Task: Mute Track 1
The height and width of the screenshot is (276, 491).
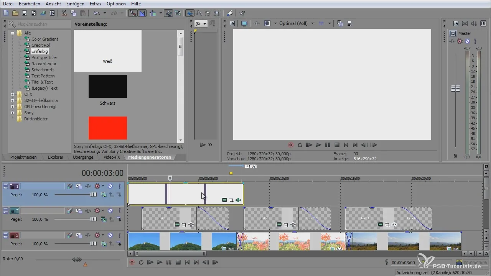Action: click(x=110, y=186)
